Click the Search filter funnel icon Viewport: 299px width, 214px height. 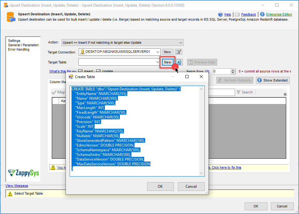[x=238, y=92]
